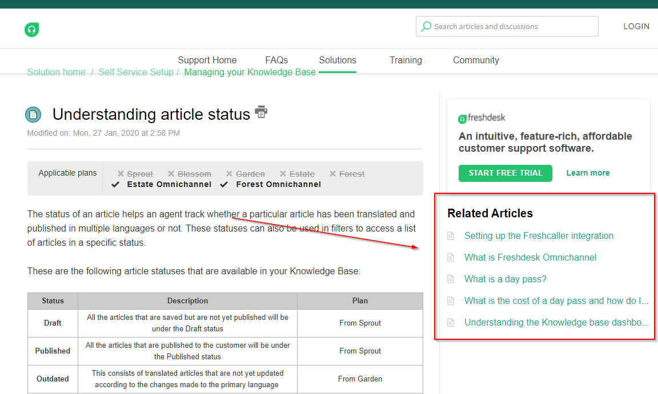Click the Draft status cell
The height and width of the screenshot is (394, 658).
(53, 323)
